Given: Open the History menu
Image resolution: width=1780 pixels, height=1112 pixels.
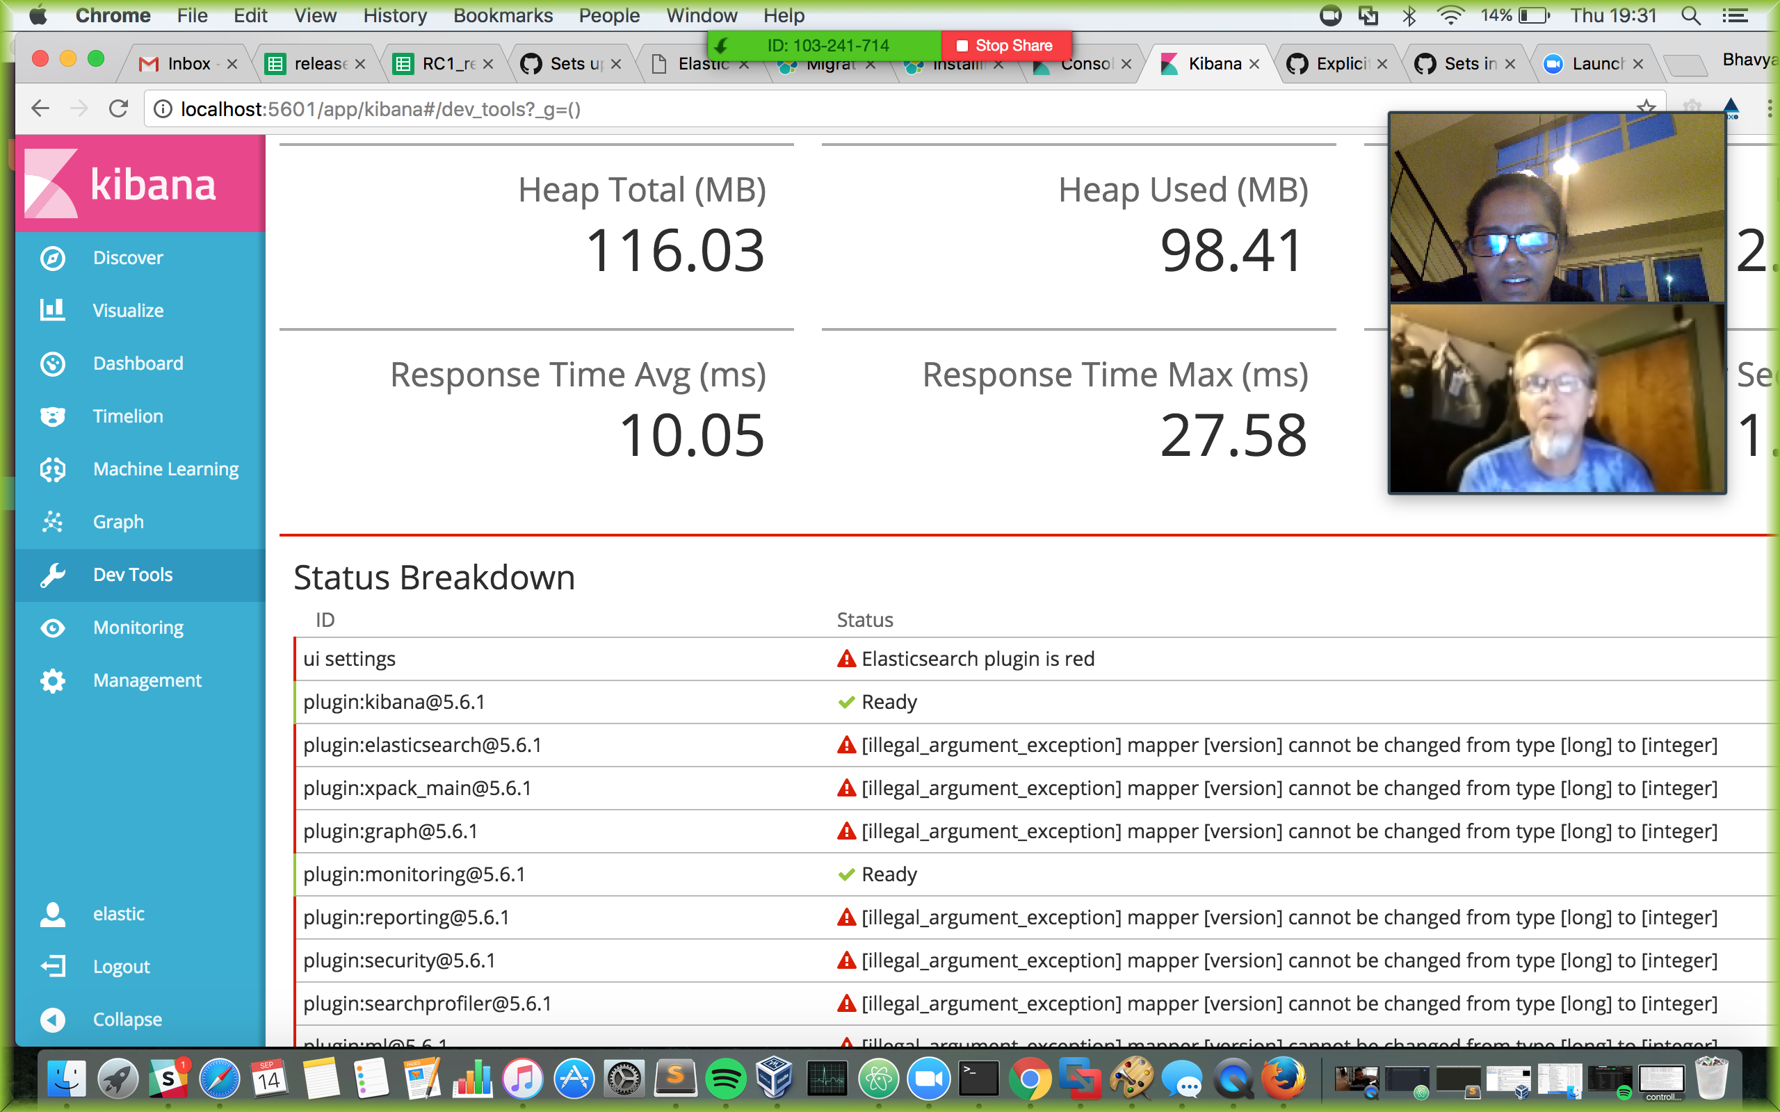Looking at the screenshot, I should click(x=395, y=15).
